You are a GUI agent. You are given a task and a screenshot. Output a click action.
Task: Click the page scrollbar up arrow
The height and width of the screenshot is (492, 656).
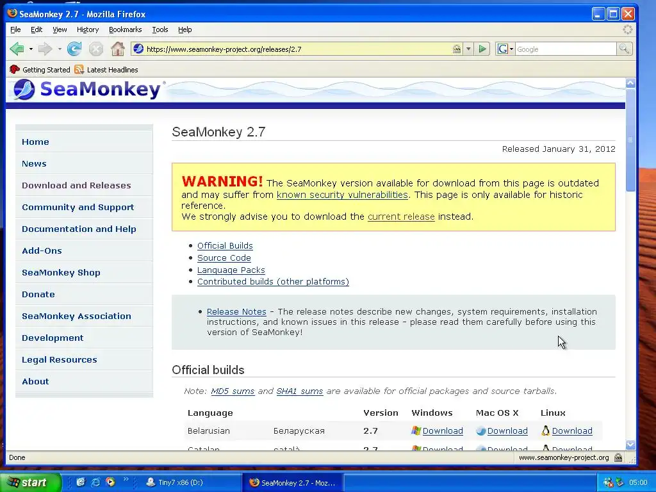tap(630, 83)
